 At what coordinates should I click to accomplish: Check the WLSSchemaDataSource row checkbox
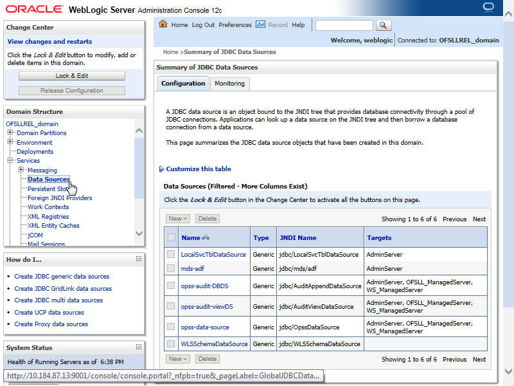(171, 344)
